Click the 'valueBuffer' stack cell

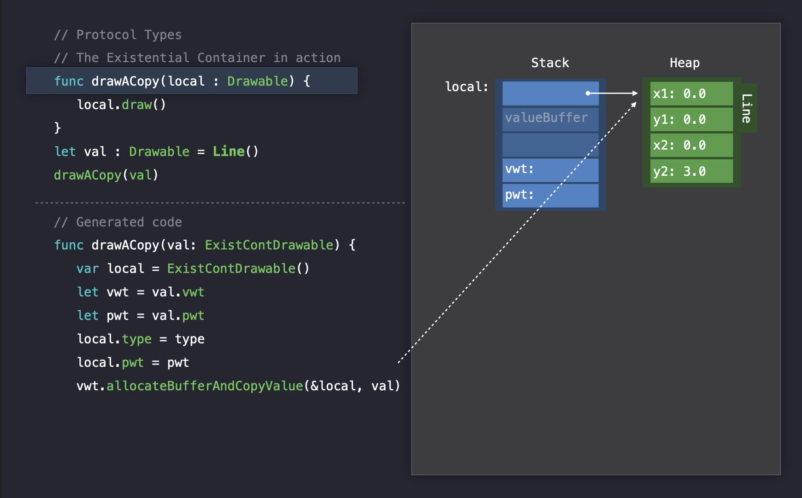(550, 119)
